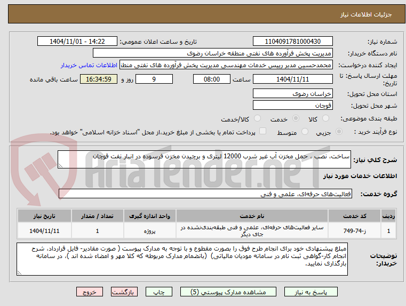Click the واحد اندازه گیری column header
This screenshot has height=306, width=406.
(x=150, y=216)
